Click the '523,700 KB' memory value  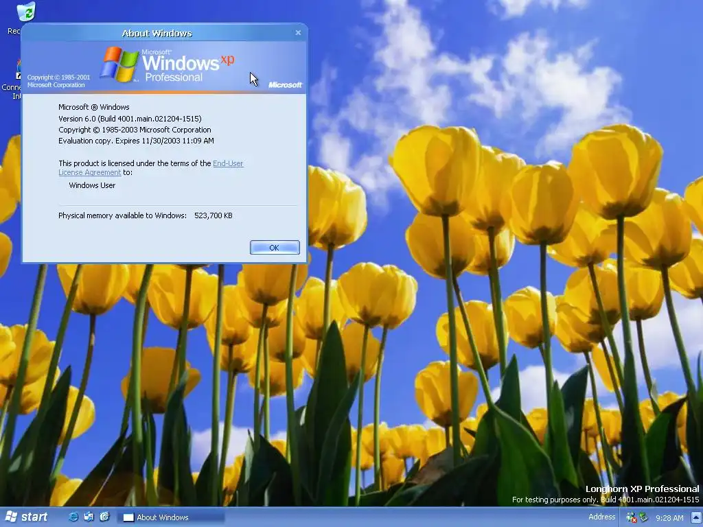click(x=214, y=215)
